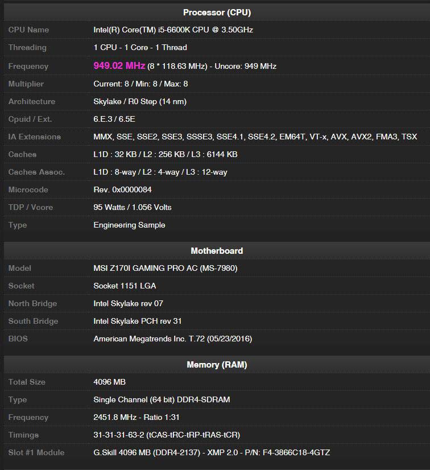Click the CPU Name row label
This screenshot has height=470, width=430.
(x=28, y=30)
